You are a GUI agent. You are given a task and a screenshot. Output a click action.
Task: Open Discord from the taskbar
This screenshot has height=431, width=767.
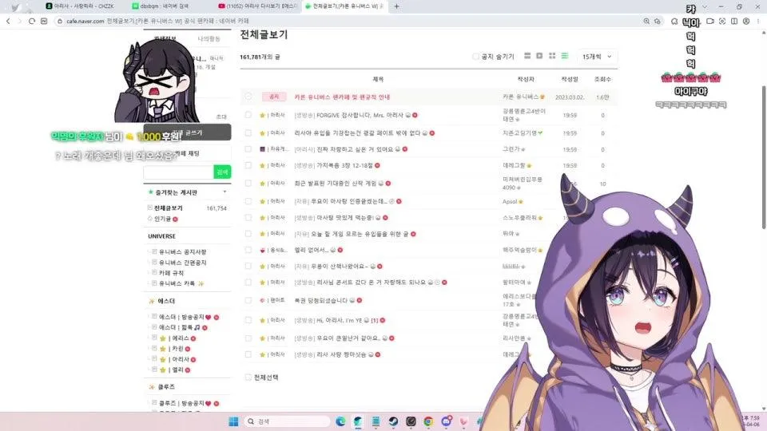tap(446, 421)
